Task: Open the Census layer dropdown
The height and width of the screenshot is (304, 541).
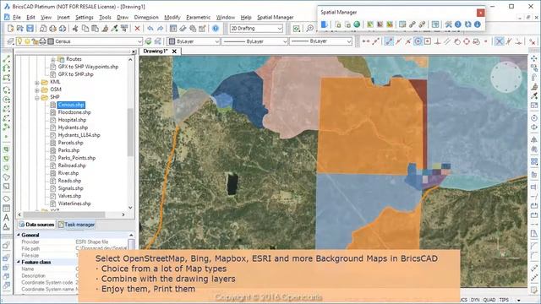Action: (x=139, y=41)
